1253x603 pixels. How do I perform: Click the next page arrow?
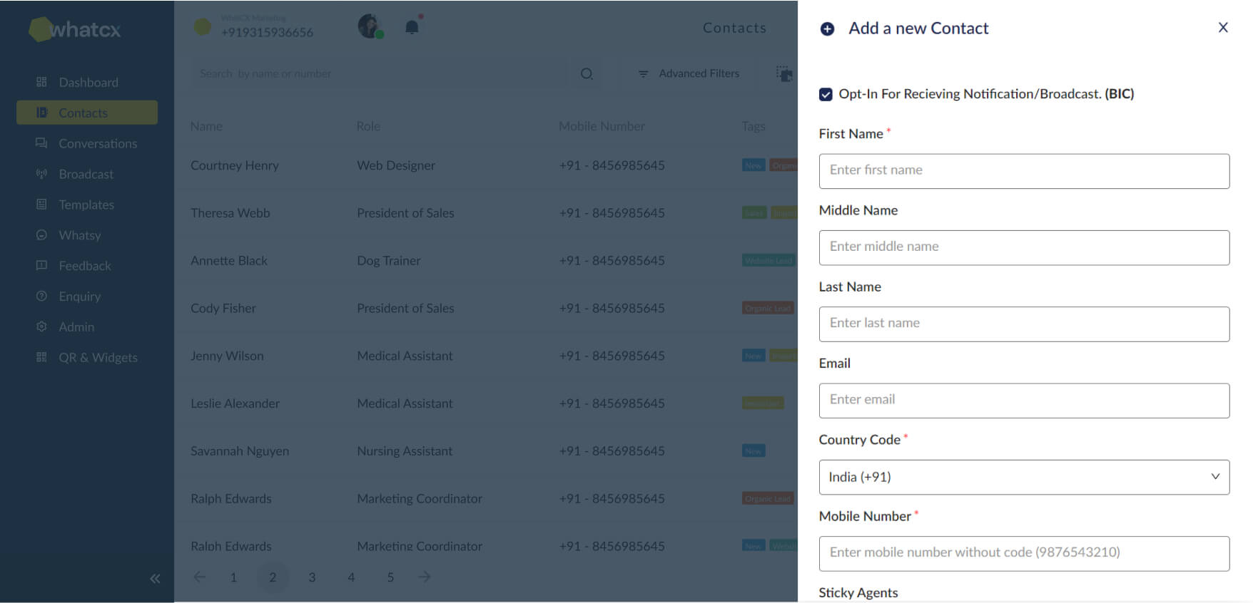[425, 577]
